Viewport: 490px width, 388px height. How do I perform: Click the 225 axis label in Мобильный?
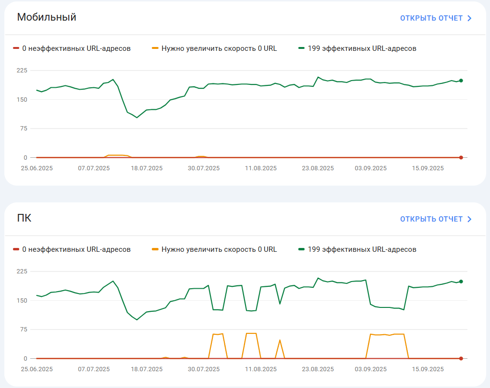click(22, 70)
